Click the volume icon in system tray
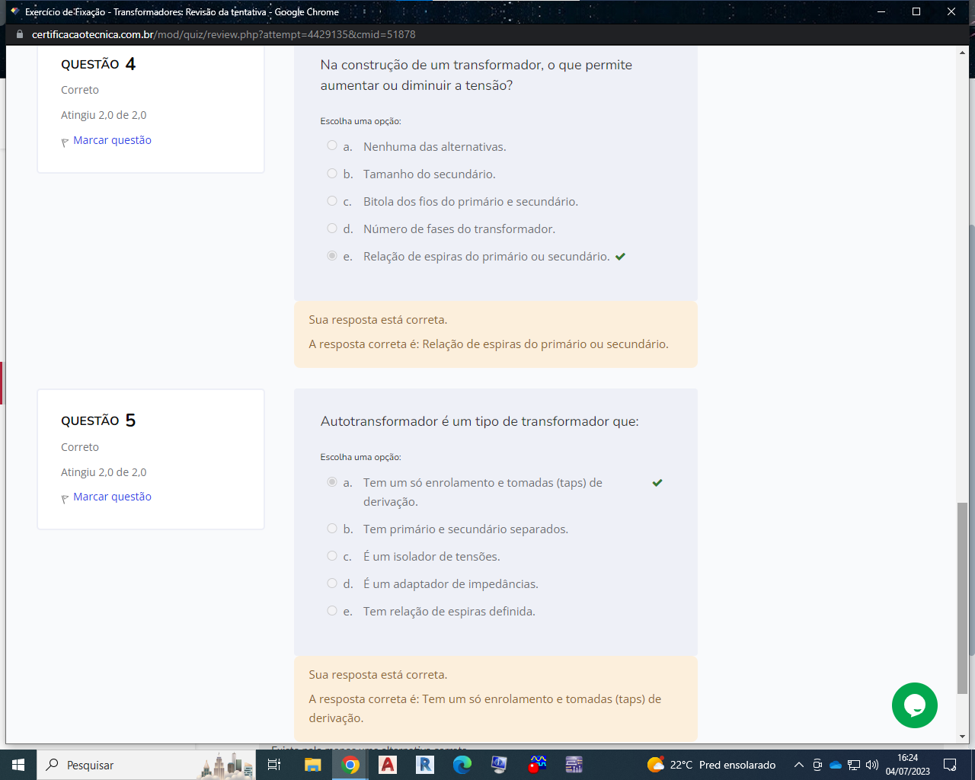Screen dimensions: 975x780 click(872, 765)
